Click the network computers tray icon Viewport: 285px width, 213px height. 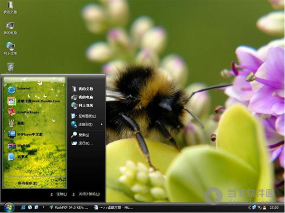pos(254,207)
